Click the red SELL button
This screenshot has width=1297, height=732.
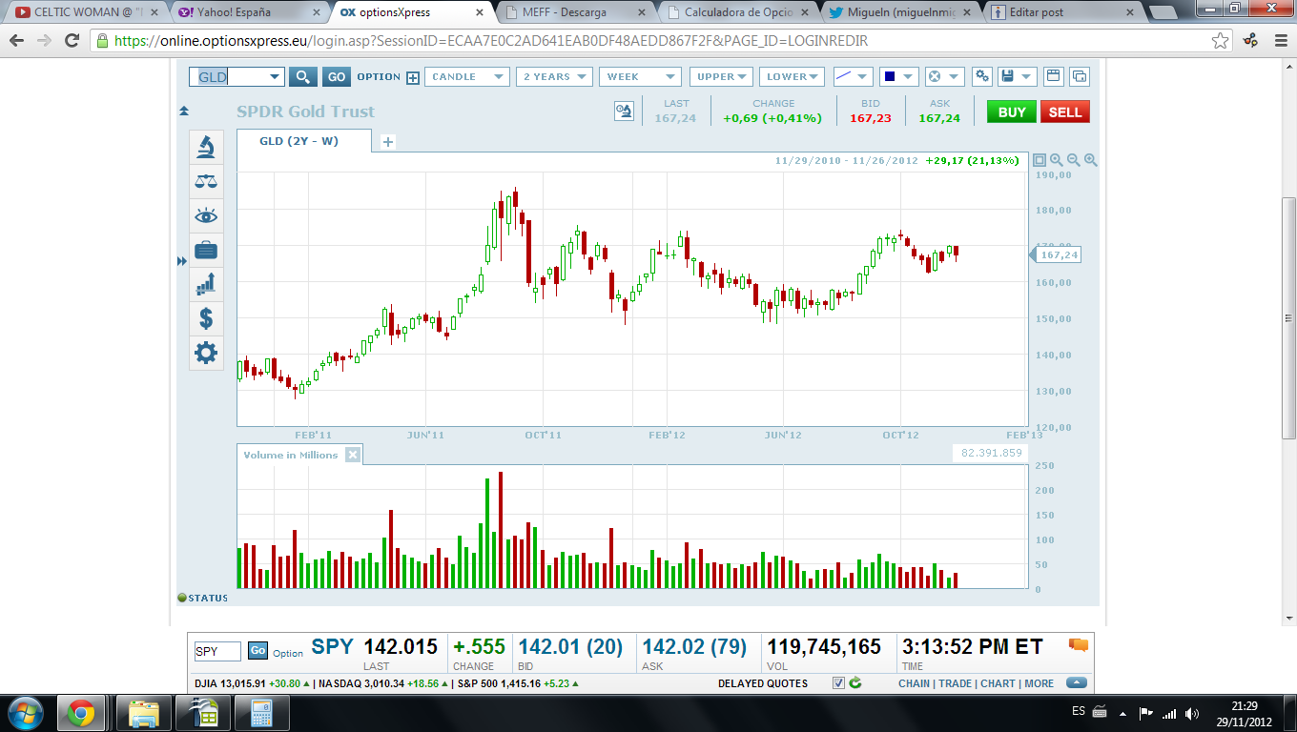tap(1065, 112)
